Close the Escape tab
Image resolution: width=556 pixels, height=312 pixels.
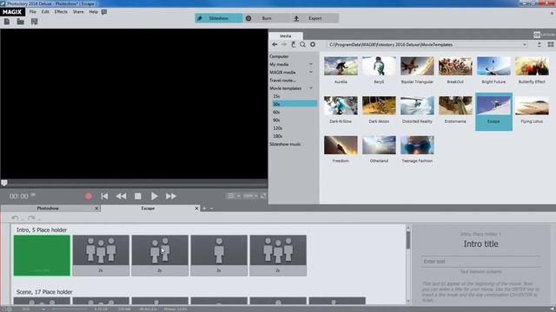click(x=197, y=208)
